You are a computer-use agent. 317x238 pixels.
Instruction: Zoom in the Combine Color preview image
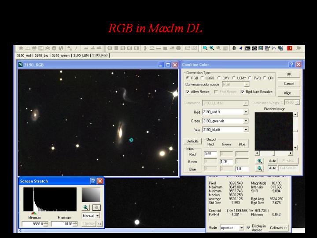pyautogui.click(x=260, y=161)
